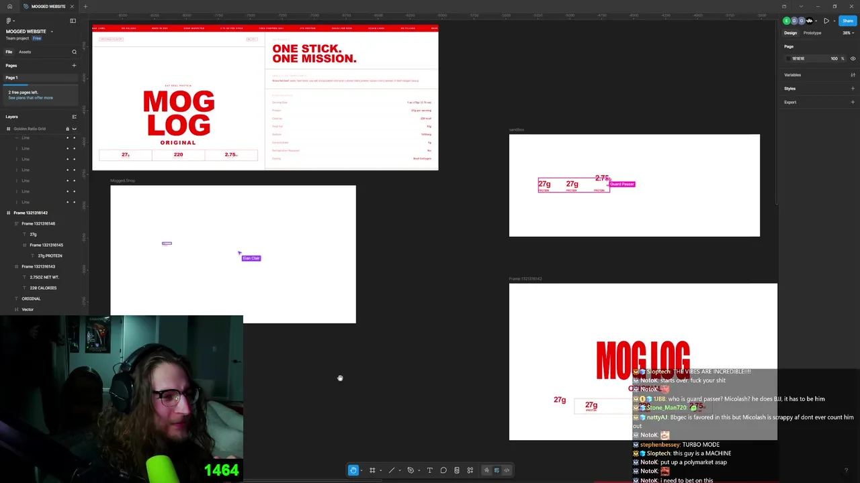Switch to Design mode in toolbar
This screenshot has height=483, width=860.
[497, 470]
